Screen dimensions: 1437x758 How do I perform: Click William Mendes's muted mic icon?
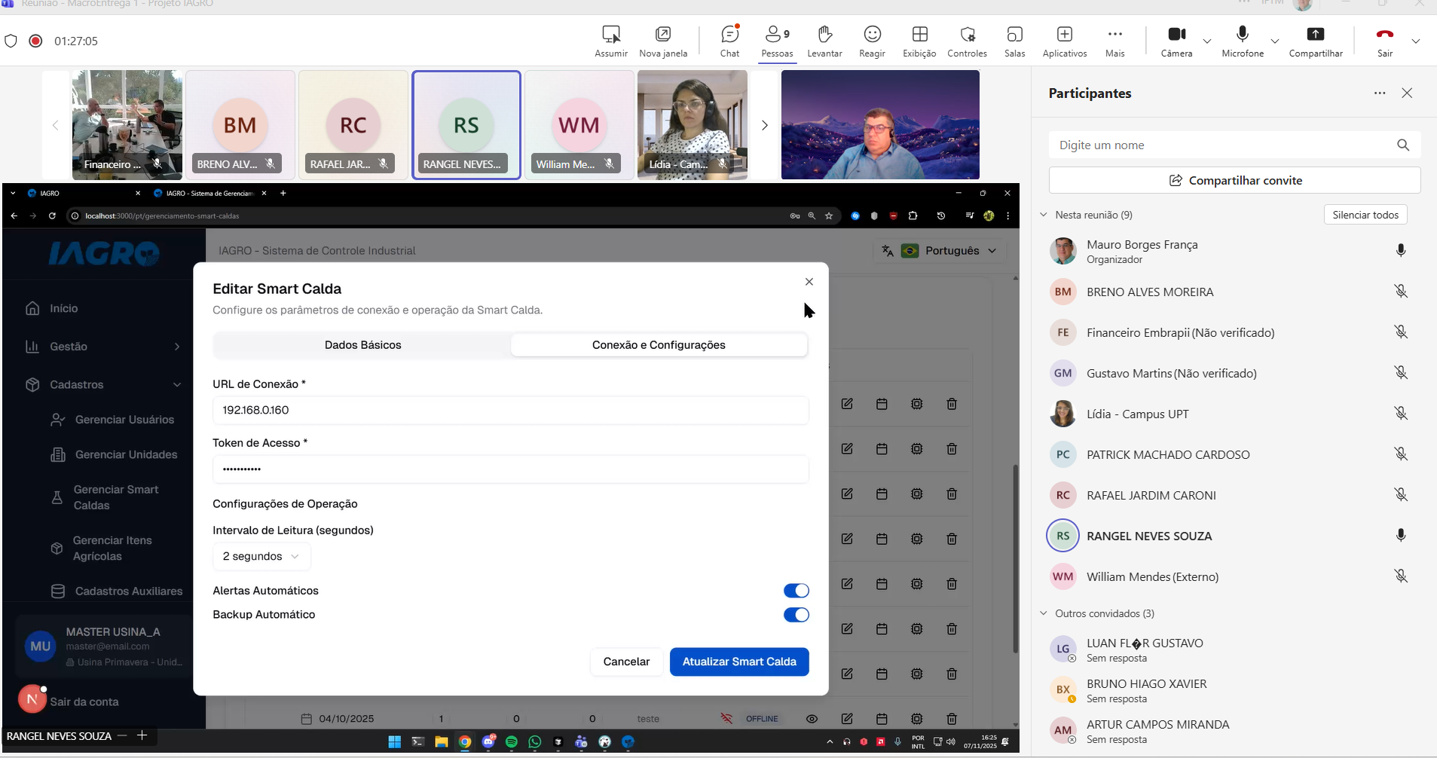point(1401,576)
